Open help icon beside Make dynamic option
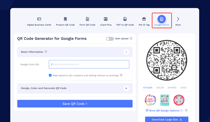The height and width of the screenshot is (122, 210). point(121,75)
